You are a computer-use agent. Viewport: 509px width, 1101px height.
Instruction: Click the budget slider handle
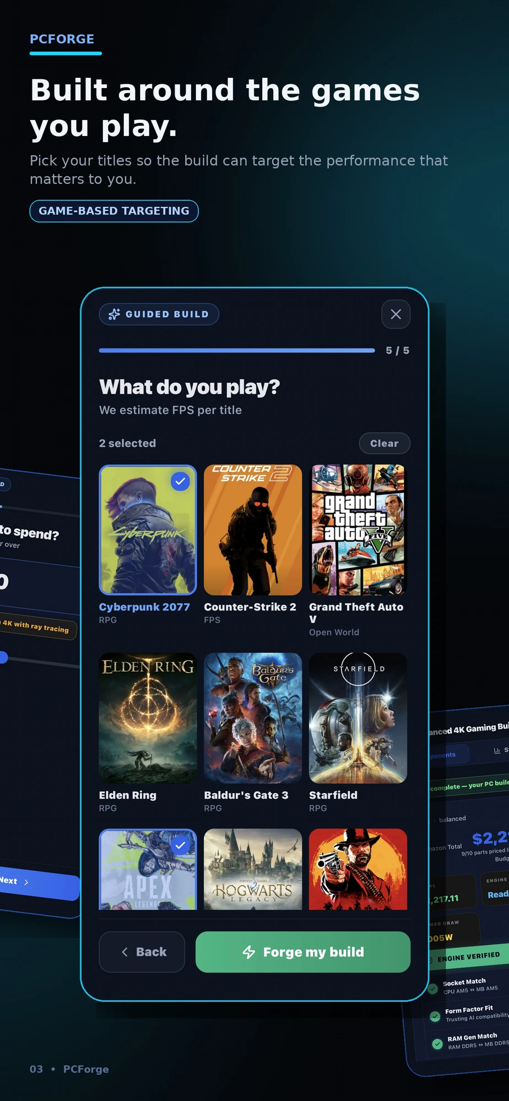[3, 657]
